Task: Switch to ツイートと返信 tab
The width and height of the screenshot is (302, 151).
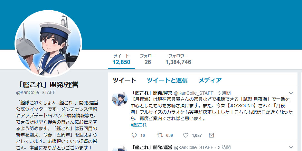Action: point(167,80)
